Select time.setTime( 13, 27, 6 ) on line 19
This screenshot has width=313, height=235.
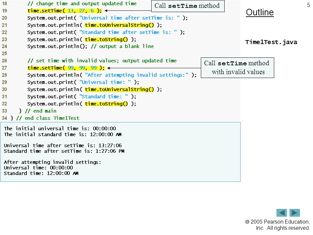65,11
